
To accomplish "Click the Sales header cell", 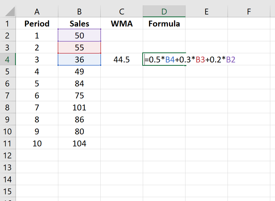I will pyautogui.click(x=79, y=23).
